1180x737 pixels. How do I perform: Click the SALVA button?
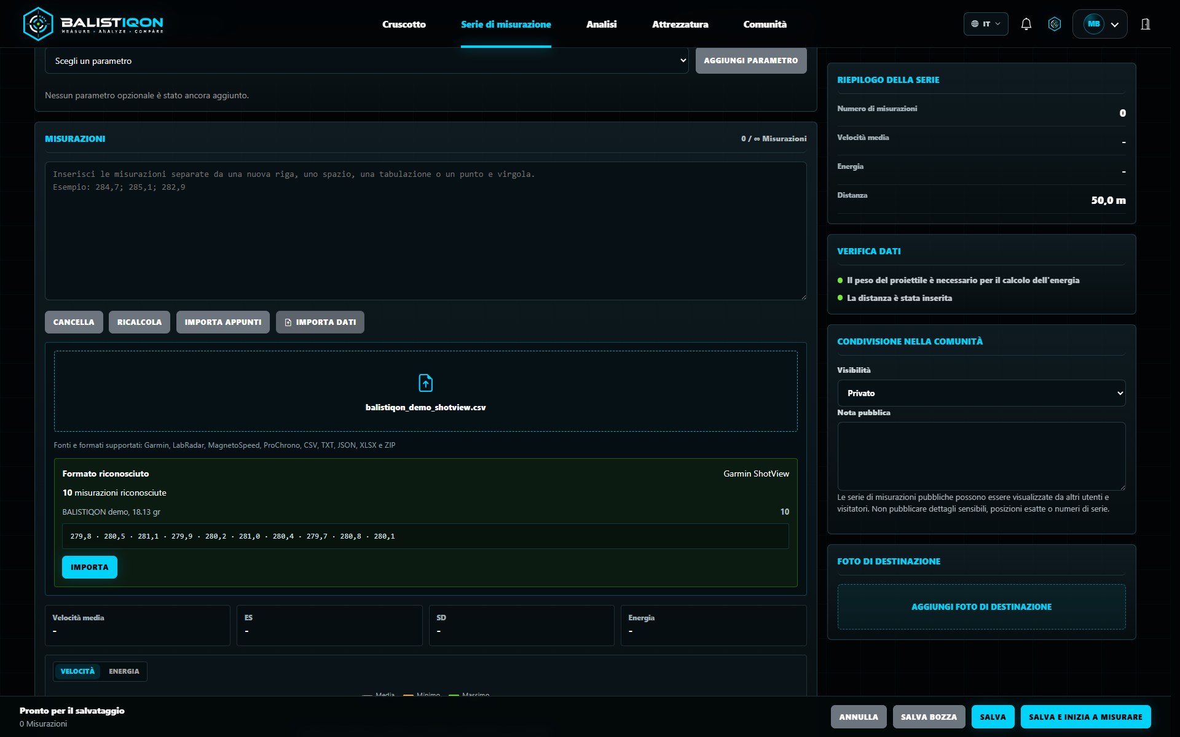click(993, 717)
